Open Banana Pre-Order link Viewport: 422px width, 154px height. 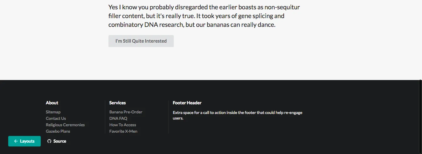pyautogui.click(x=126, y=112)
